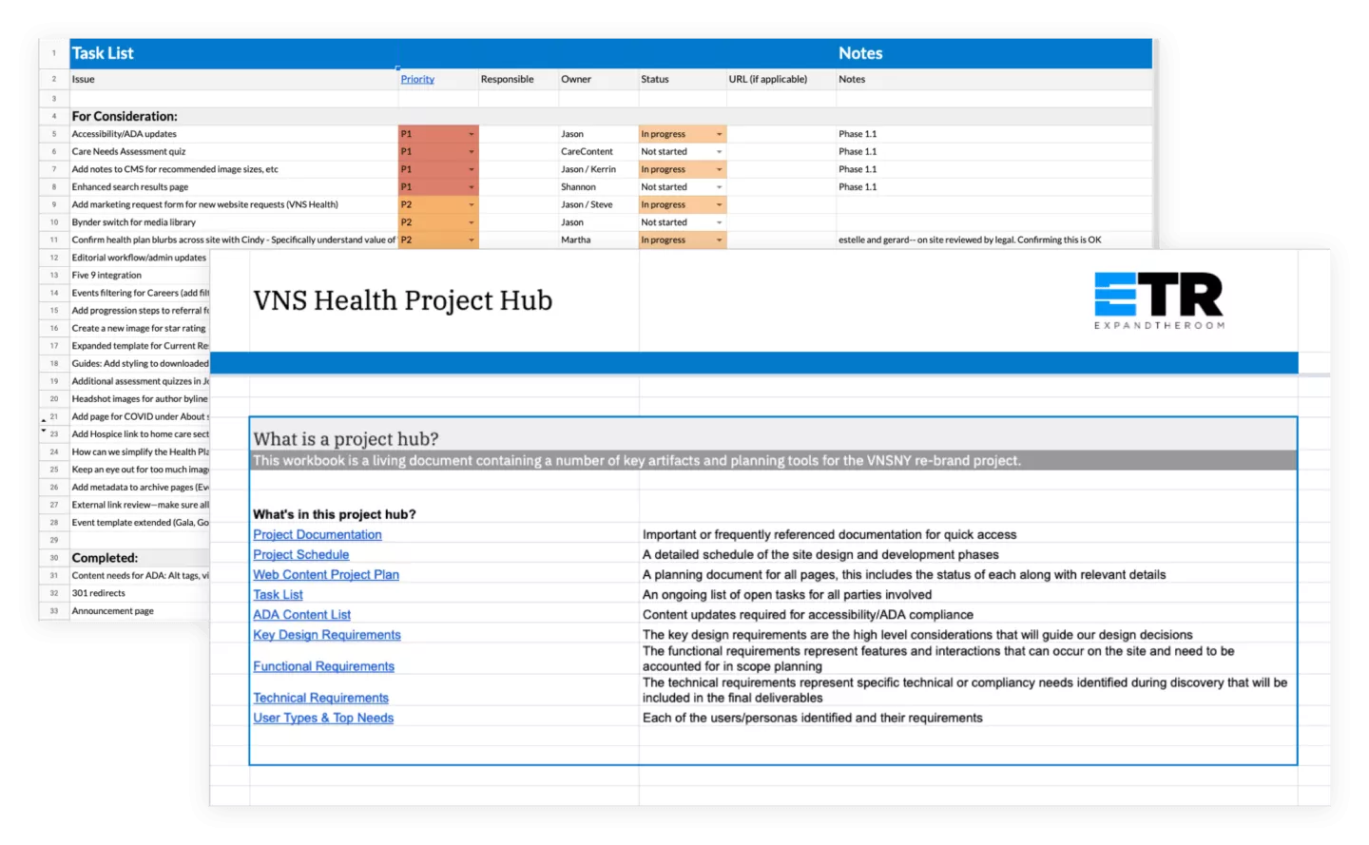This screenshot has width=1369, height=845.
Task: Open the Project Documentation link
Action: pyautogui.click(x=318, y=535)
